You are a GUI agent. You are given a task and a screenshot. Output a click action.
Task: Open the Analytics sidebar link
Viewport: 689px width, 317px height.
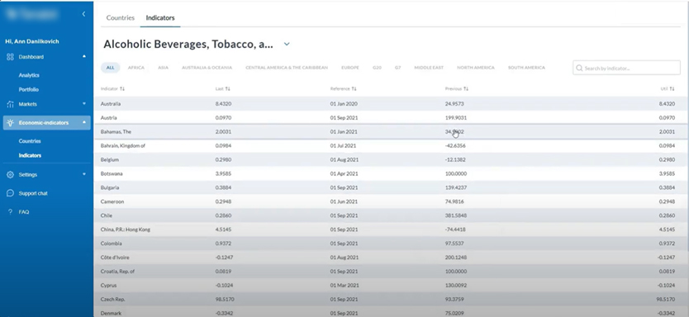[29, 75]
